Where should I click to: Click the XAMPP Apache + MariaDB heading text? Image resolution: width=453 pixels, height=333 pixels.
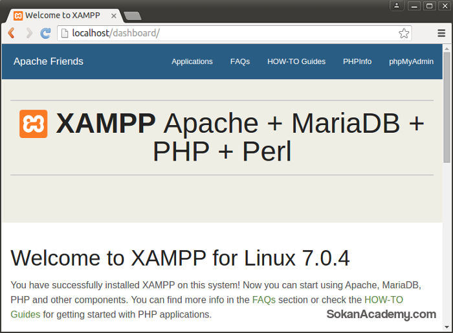[x=240, y=137]
